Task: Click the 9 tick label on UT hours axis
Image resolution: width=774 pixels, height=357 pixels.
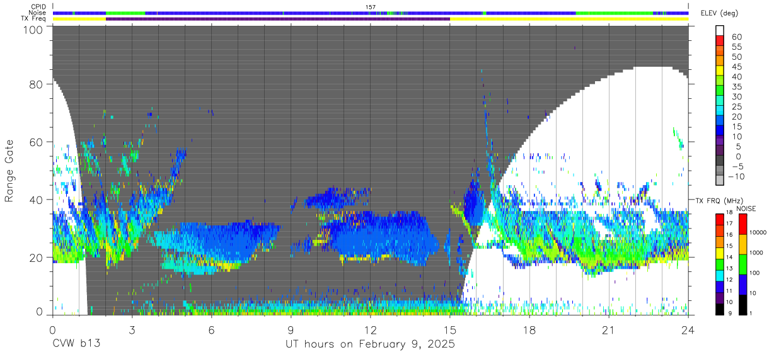Action: click(291, 329)
